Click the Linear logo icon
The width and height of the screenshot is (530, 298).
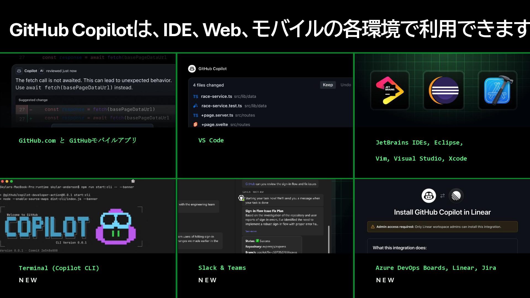pos(456,196)
